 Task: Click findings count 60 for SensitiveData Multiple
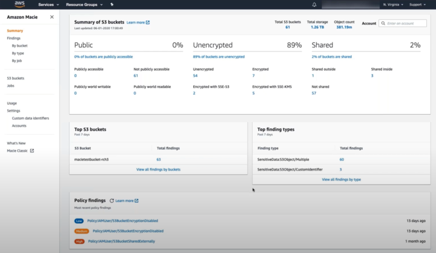pyautogui.click(x=342, y=160)
